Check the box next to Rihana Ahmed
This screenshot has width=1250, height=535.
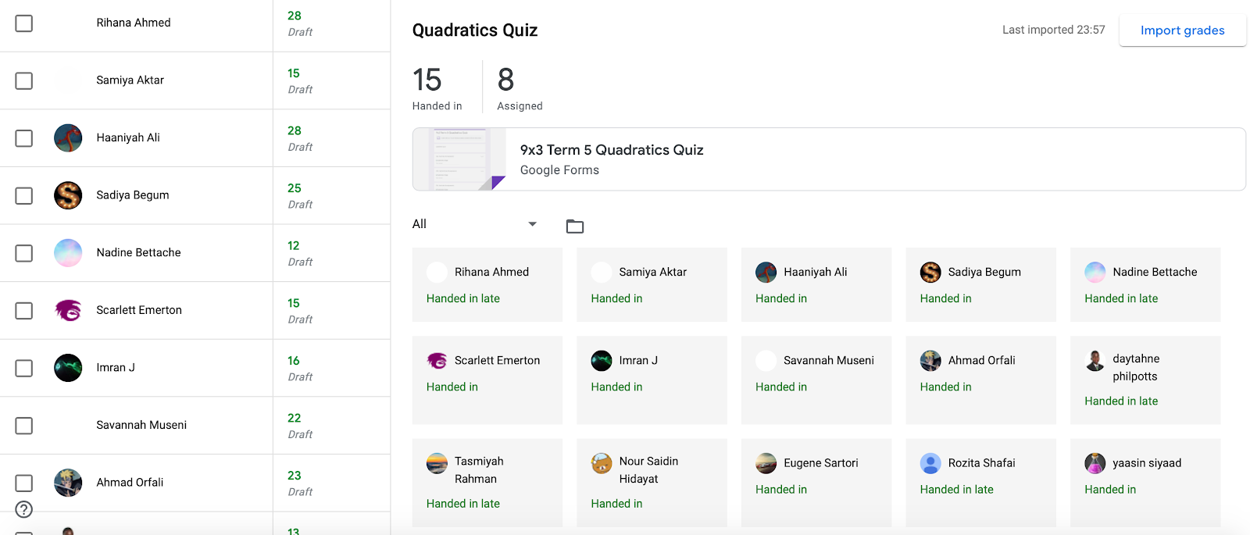coord(24,23)
